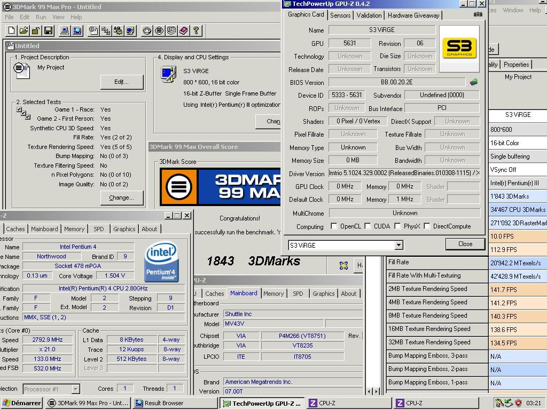The image size is (547, 410).
Task: Click the Project Description document icon
Action: point(21,70)
